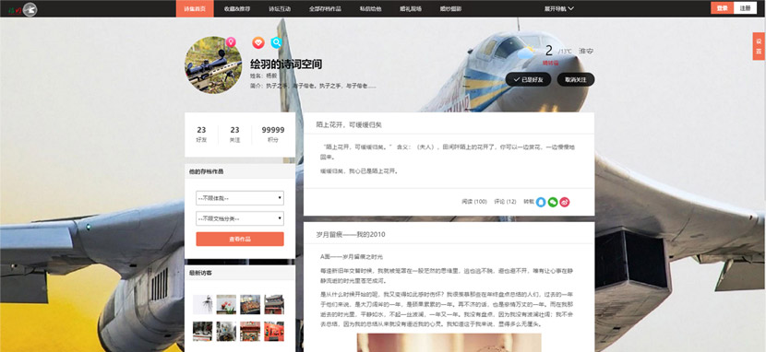
Task: Click the line starting with 姓名
Action: pyautogui.click(x=264, y=76)
